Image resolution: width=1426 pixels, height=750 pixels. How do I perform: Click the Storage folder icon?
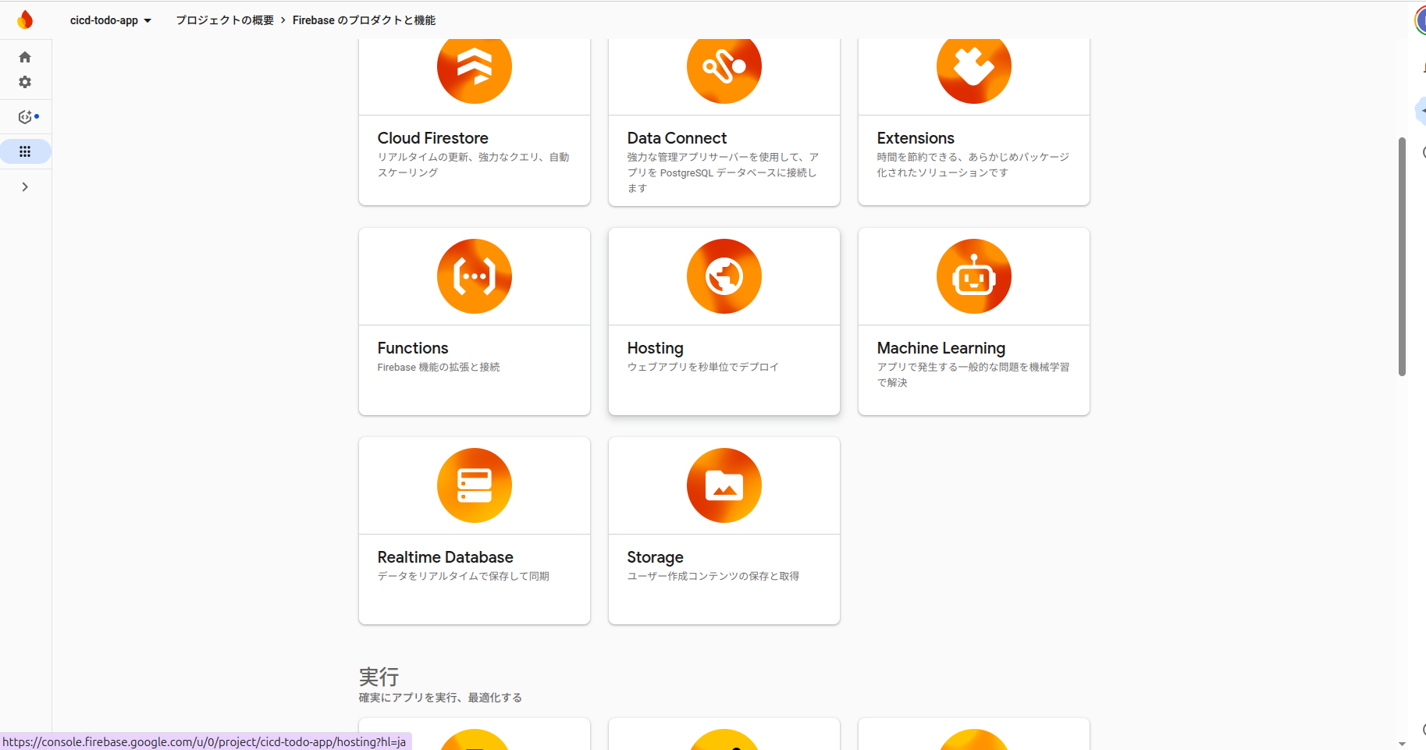724,485
